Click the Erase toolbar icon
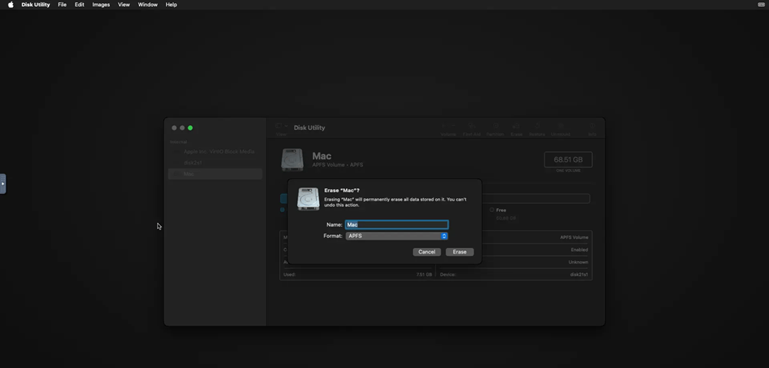Image resolution: width=769 pixels, height=368 pixels. (x=517, y=127)
